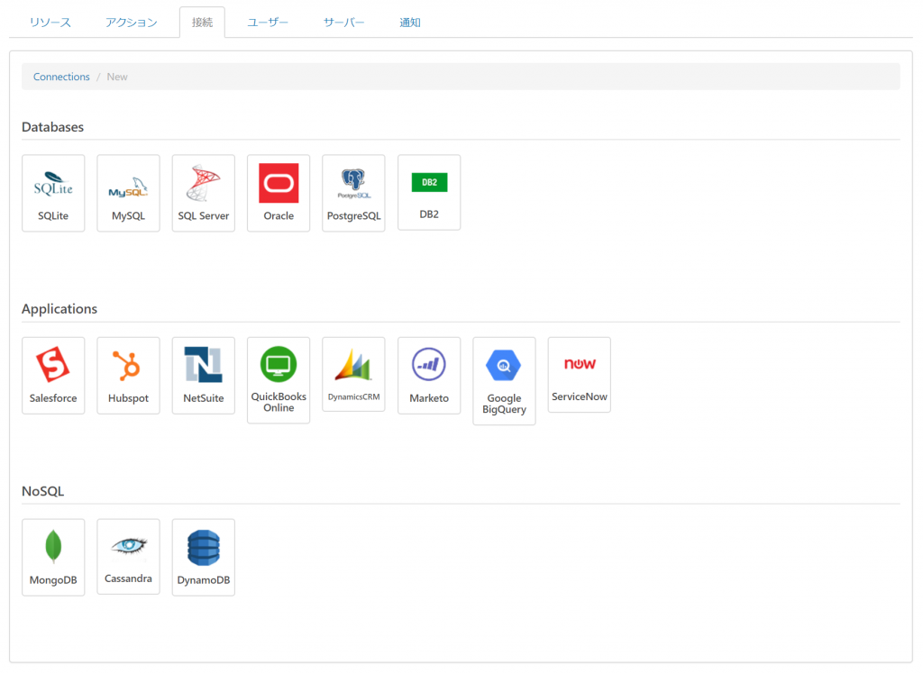Click the Cassandra label text
This screenshot has width=923, height=674.
[128, 578]
